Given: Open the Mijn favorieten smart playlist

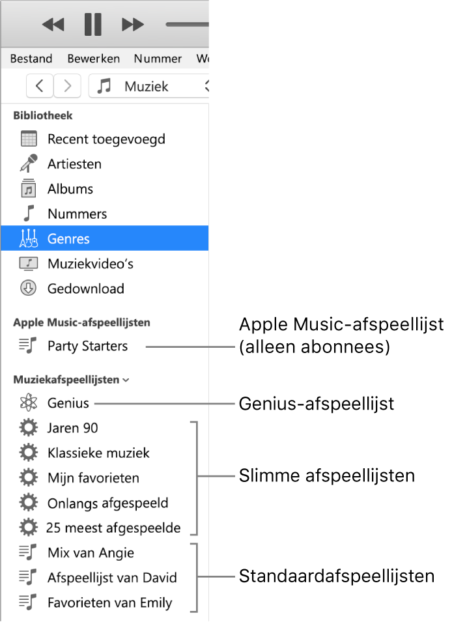Looking at the screenshot, I should coord(93,477).
